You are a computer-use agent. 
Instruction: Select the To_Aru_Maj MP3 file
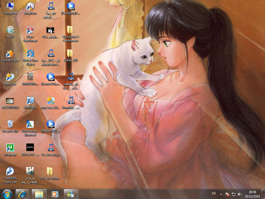(50, 150)
